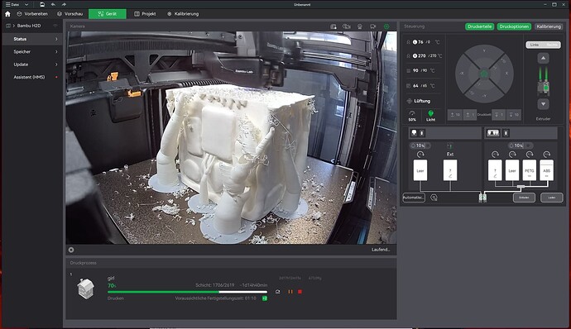Click the extruder down arrow button
This screenshot has height=329, width=571.
[x=544, y=104]
